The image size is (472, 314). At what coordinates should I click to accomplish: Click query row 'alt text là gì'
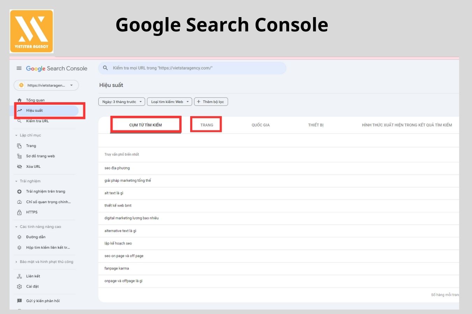279,193
